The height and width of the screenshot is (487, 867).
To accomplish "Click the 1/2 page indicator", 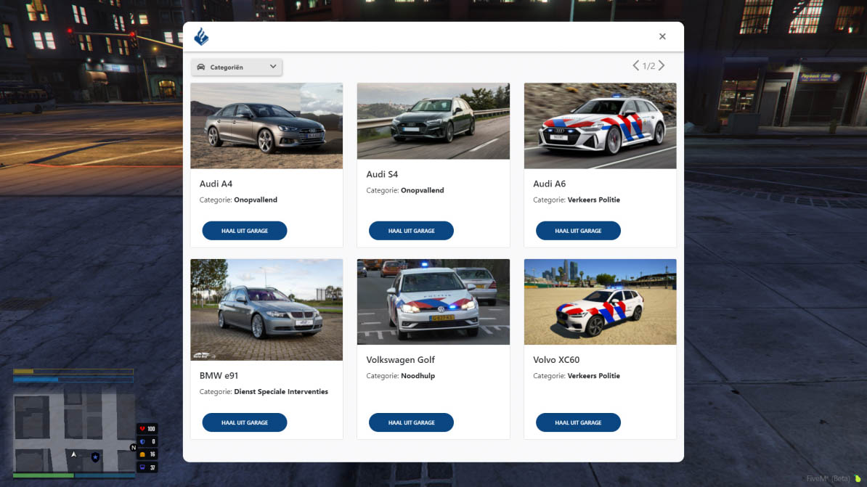I will click(x=648, y=66).
